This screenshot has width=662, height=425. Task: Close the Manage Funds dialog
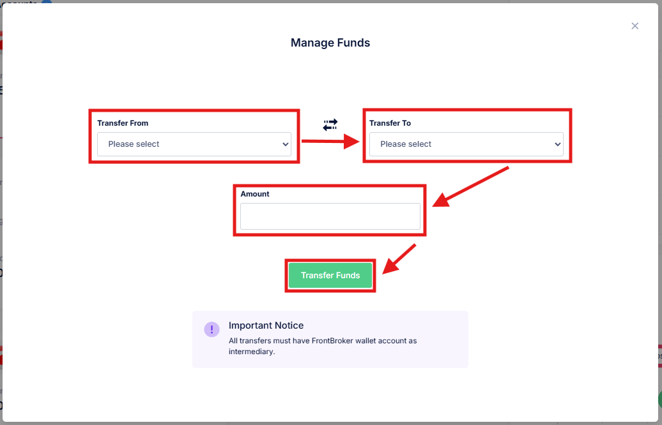pos(635,26)
